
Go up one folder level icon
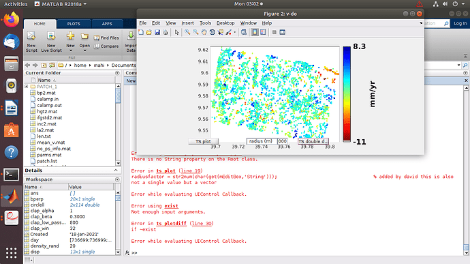(x=44, y=65)
